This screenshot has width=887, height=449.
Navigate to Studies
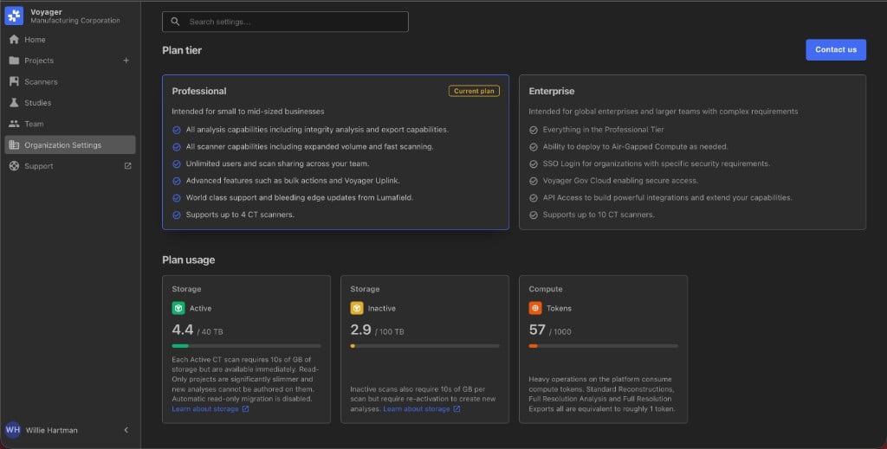(70, 102)
